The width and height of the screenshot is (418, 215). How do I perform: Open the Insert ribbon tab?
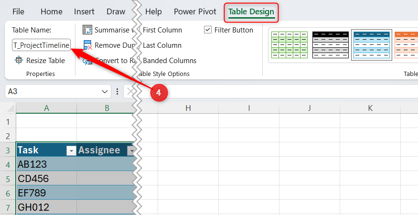[84, 11]
